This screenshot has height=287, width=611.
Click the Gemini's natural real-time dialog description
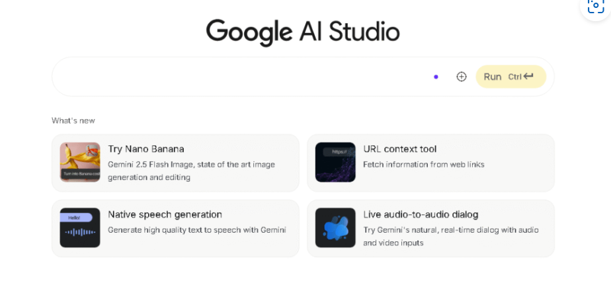(x=450, y=236)
